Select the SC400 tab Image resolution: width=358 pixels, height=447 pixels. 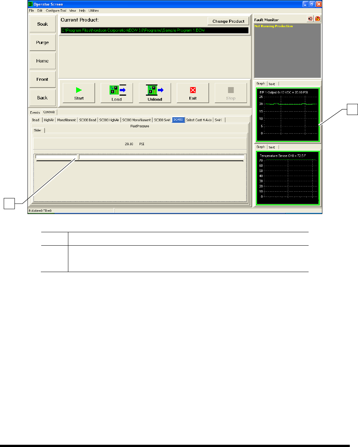[x=179, y=119]
